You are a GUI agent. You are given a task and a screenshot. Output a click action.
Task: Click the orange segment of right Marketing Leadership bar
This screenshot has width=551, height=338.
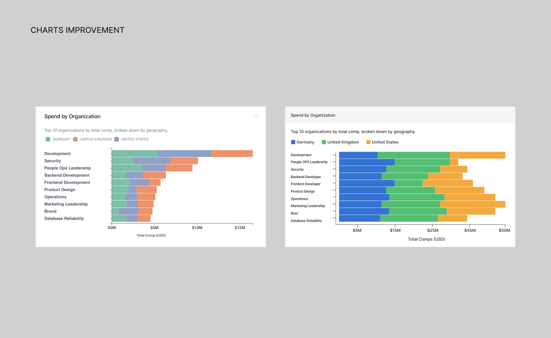pyautogui.click(x=473, y=204)
